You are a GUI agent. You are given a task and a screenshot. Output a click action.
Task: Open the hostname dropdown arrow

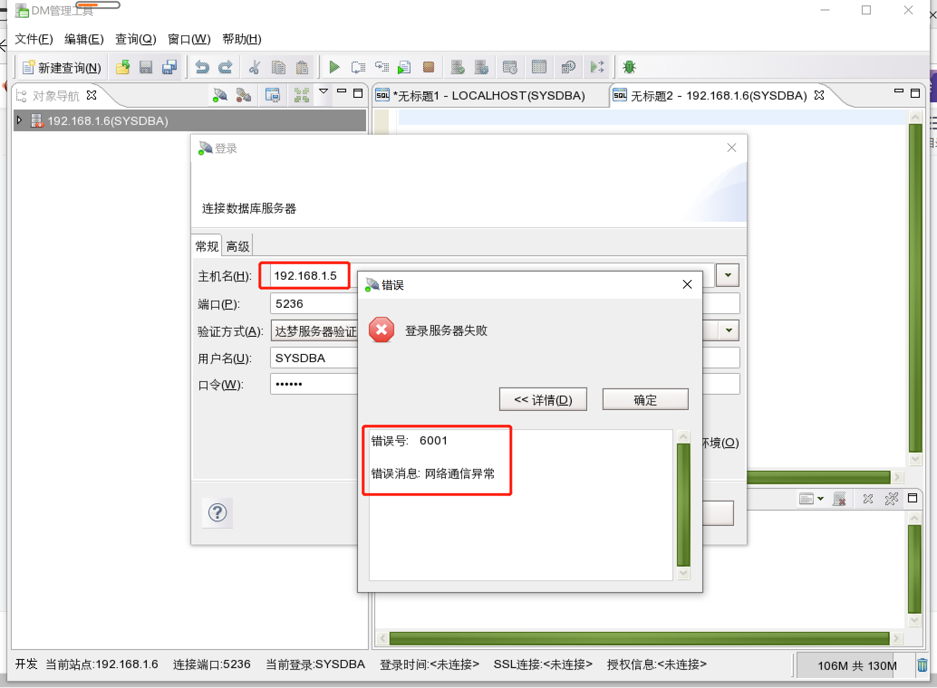[728, 275]
